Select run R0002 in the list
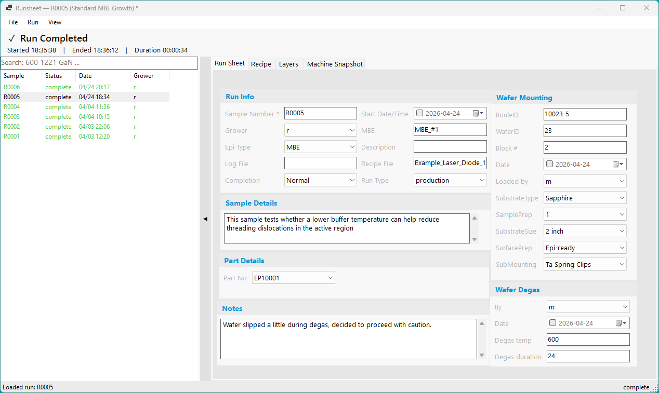Viewport: 659px width, 393px height. (85, 127)
